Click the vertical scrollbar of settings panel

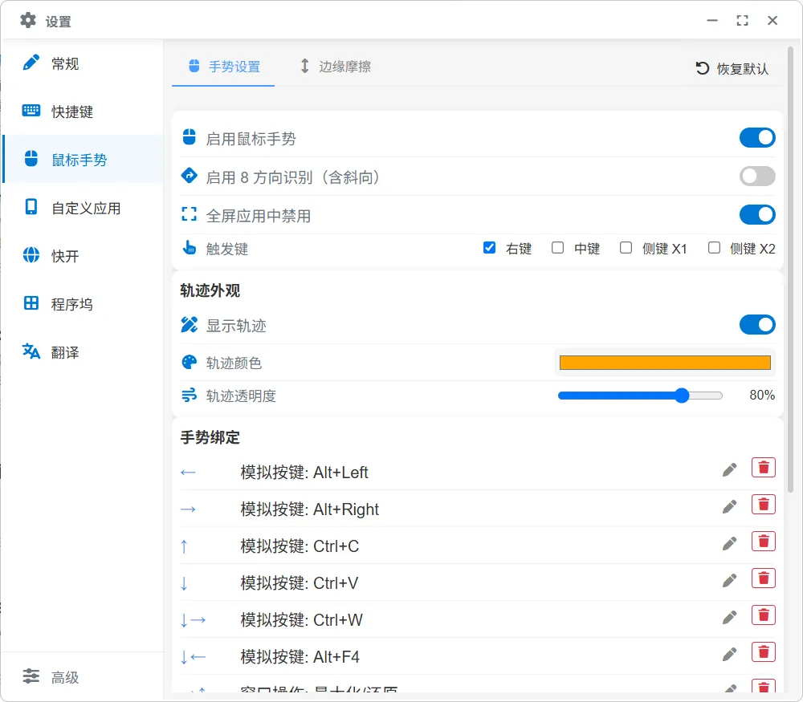pos(791,269)
